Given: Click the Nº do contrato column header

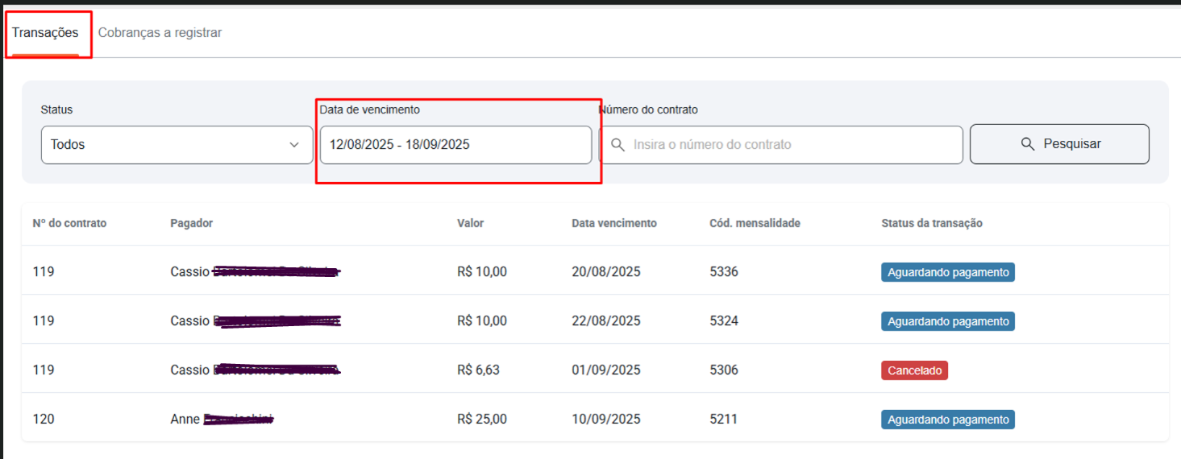Looking at the screenshot, I should pyautogui.click(x=69, y=223).
